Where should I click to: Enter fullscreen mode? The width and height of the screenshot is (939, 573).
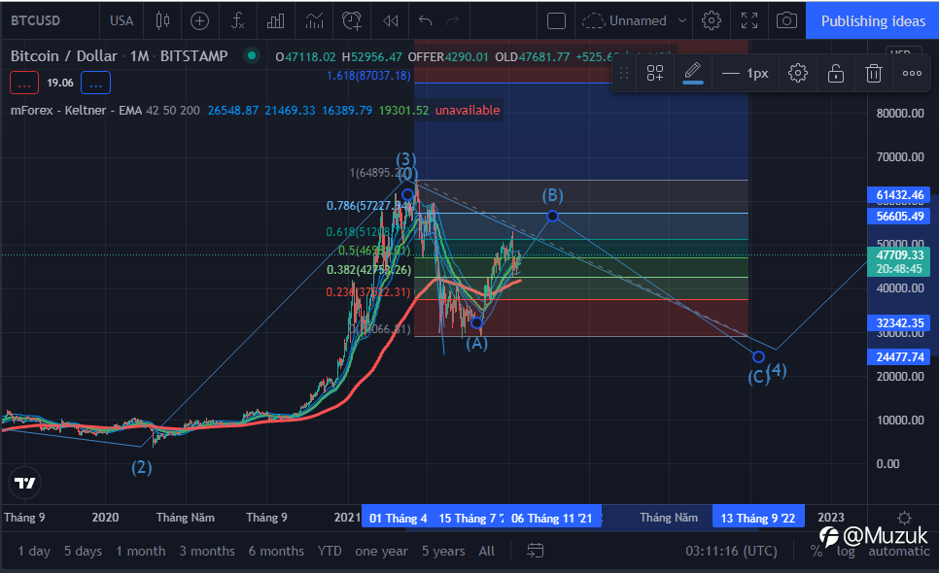coord(749,21)
